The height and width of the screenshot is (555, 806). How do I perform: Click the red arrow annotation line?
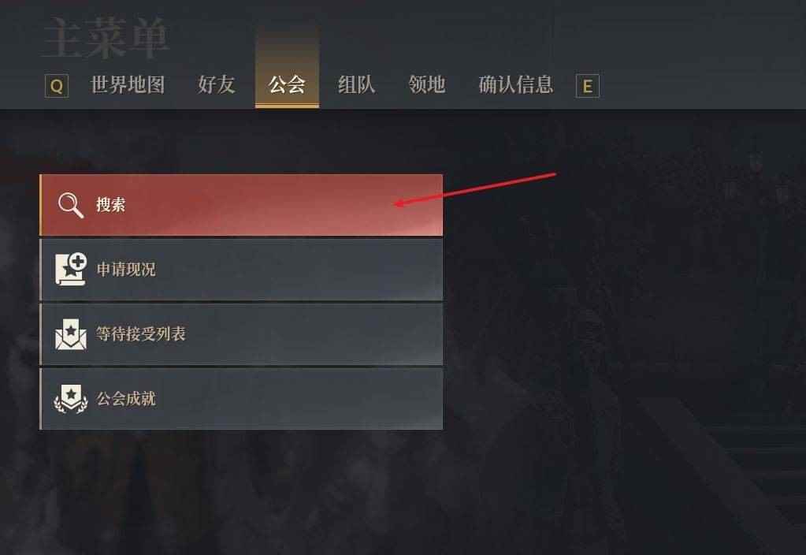point(475,189)
